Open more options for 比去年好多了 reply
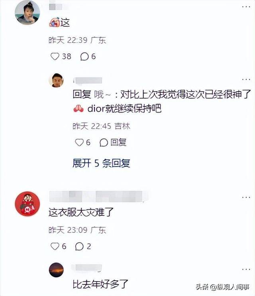The width and height of the screenshot is (255, 296). 246,269
